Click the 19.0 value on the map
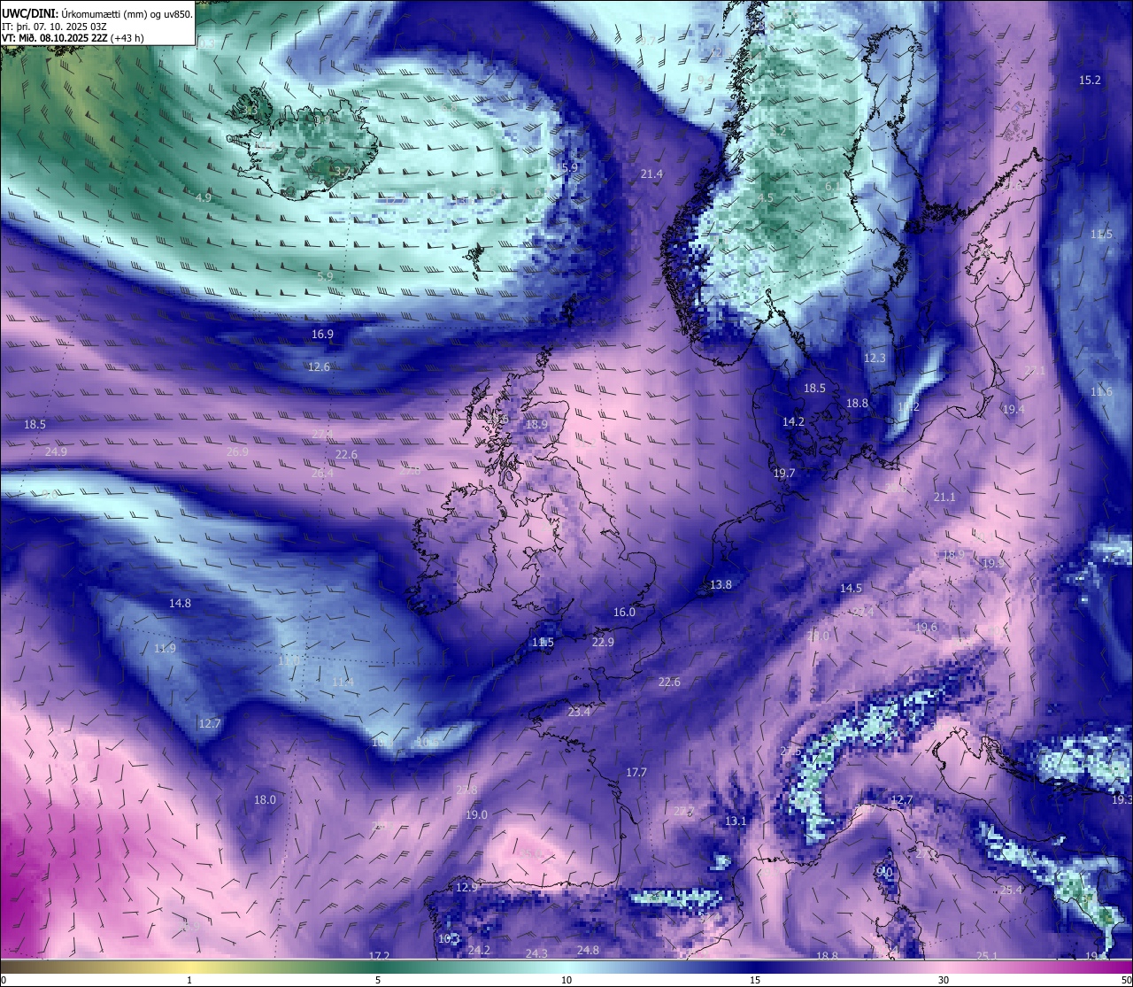The height and width of the screenshot is (987, 1133). tap(476, 815)
